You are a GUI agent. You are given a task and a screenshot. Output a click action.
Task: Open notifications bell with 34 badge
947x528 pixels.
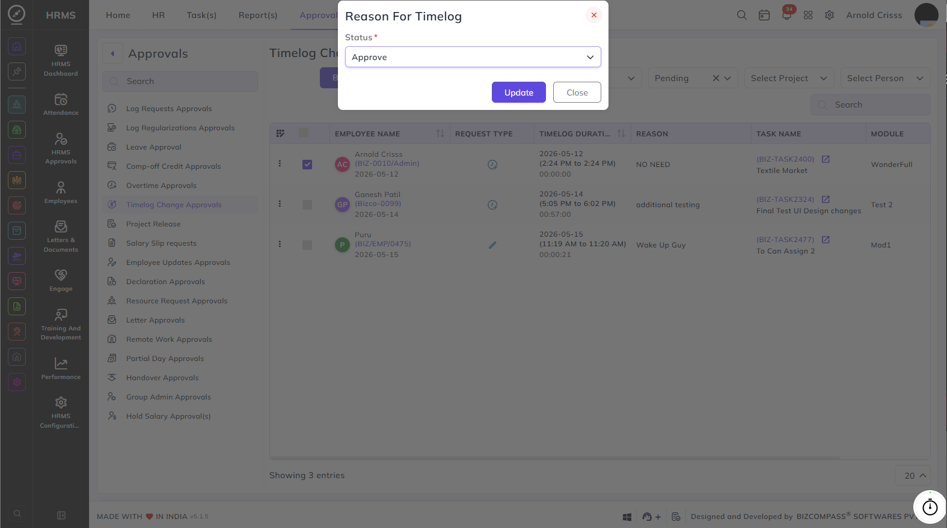tap(786, 14)
